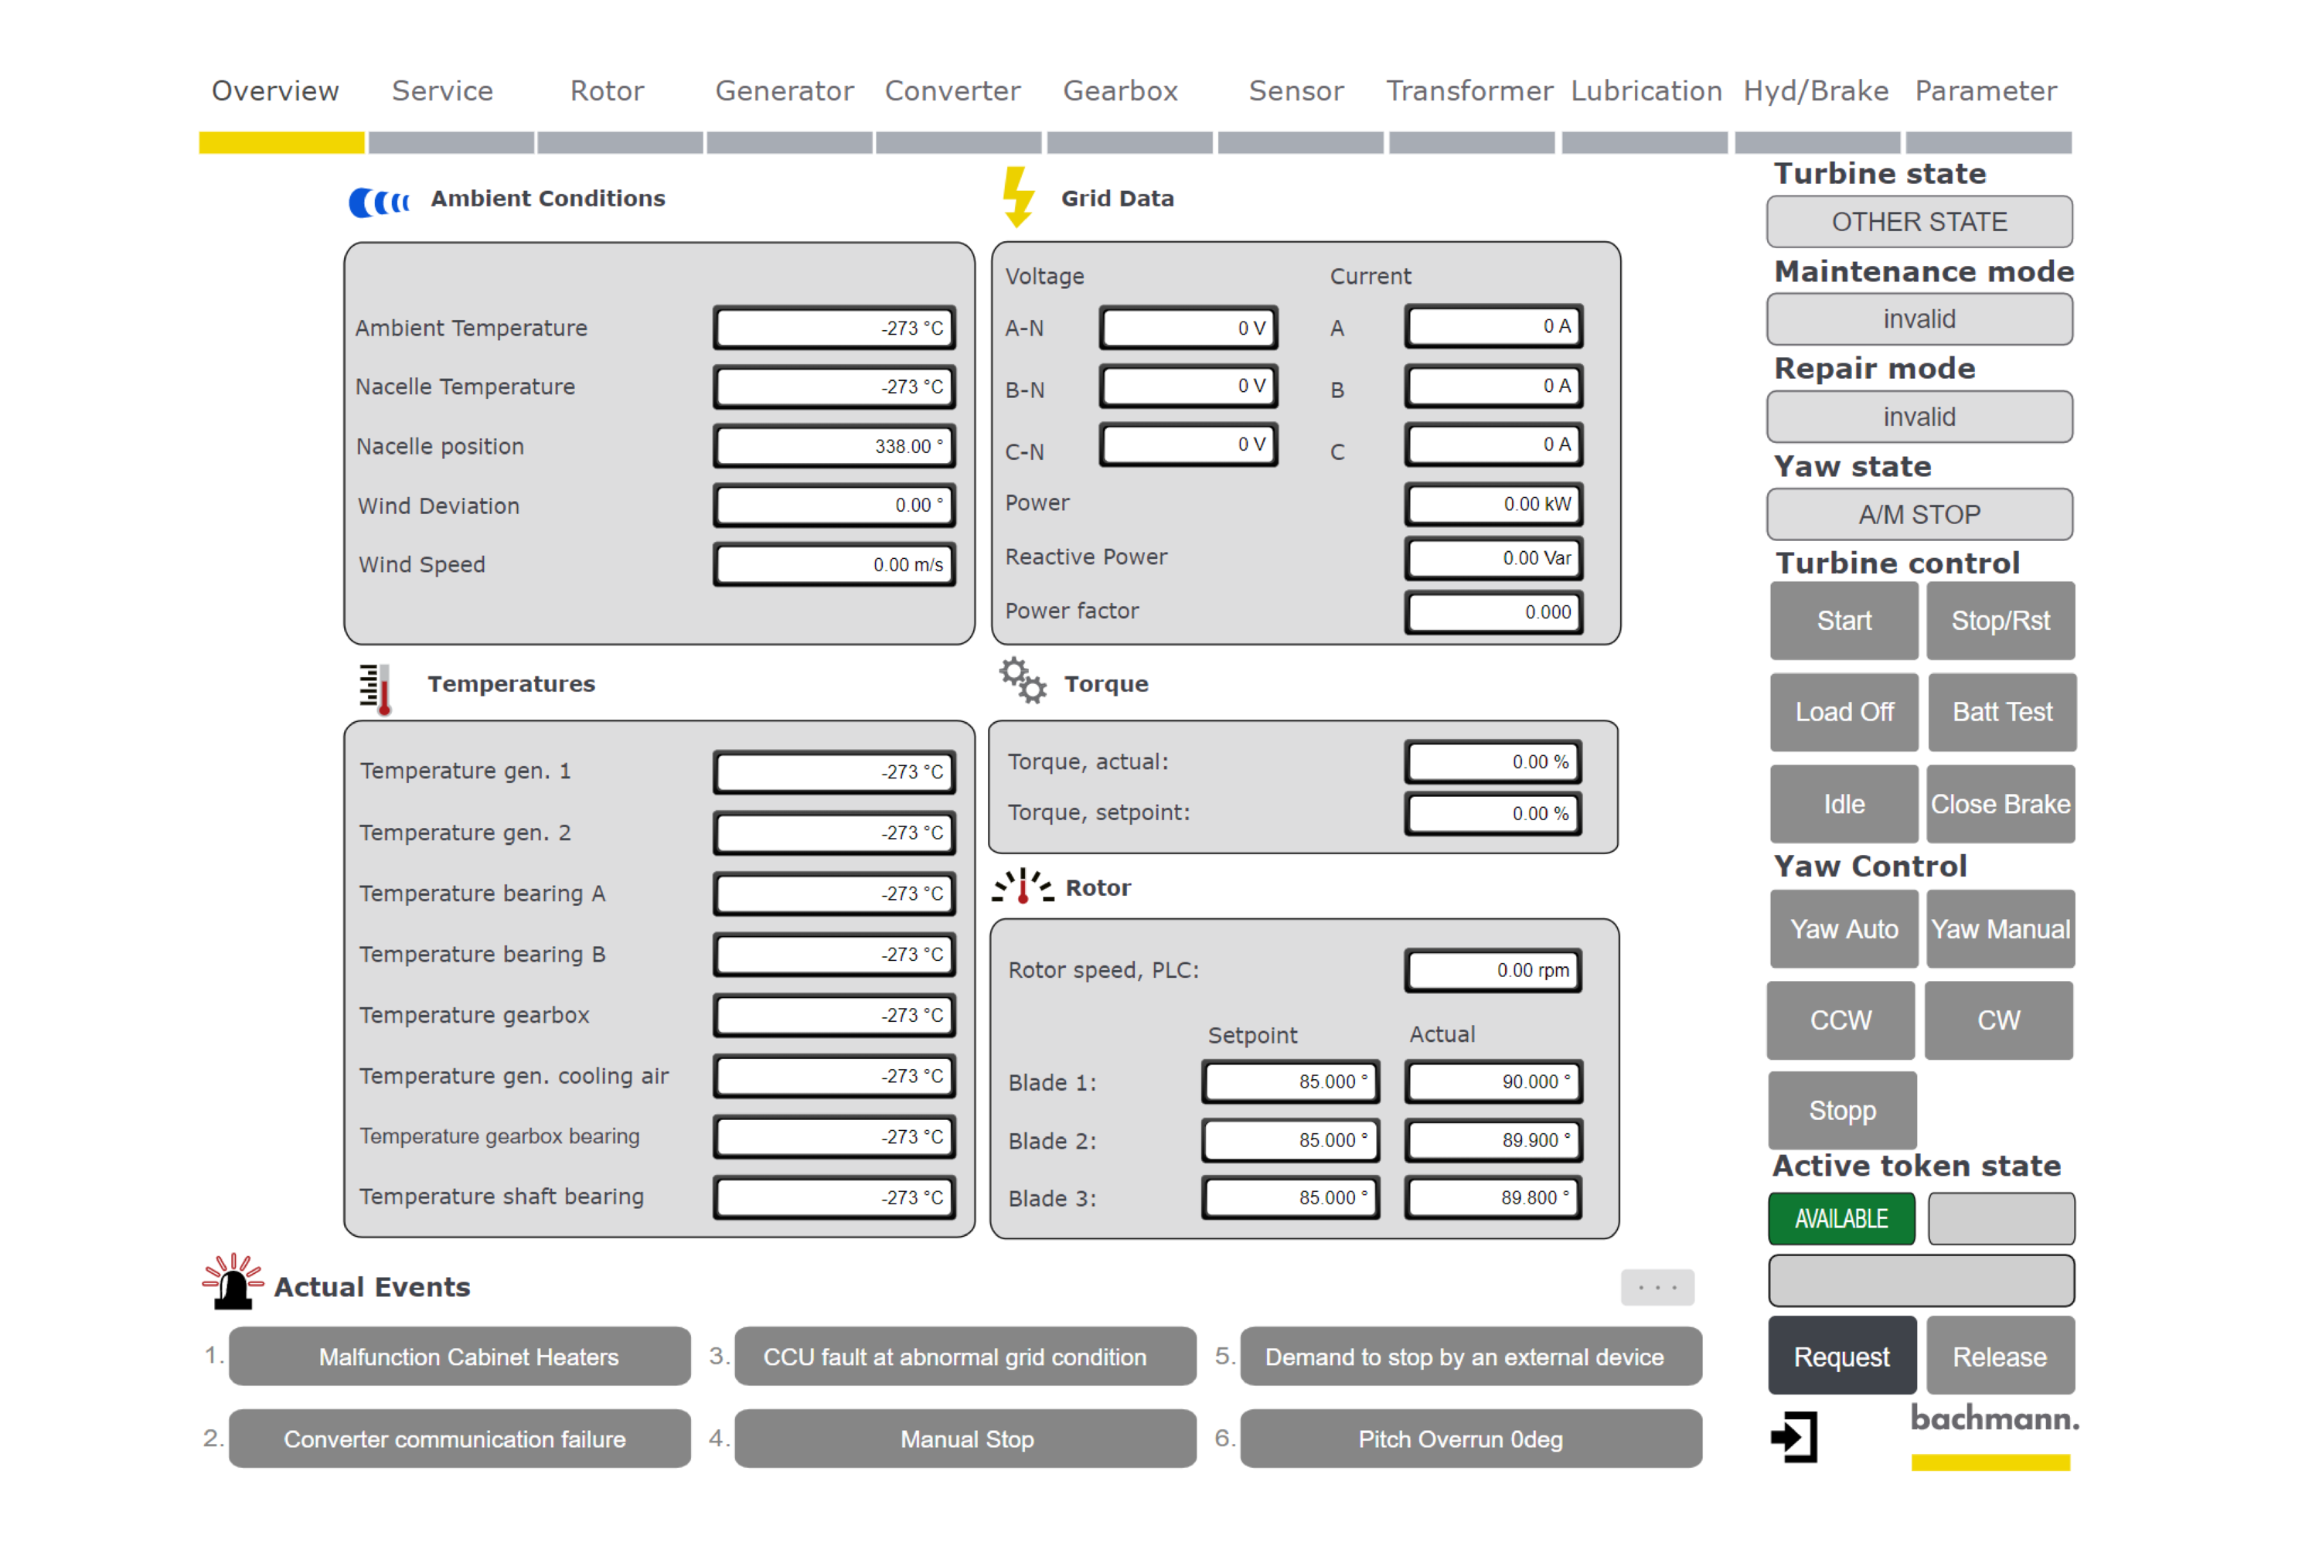The image size is (2319, 1546).
Task: Switch to Yaw Manual mode
Action: [x=2000, y=929]
